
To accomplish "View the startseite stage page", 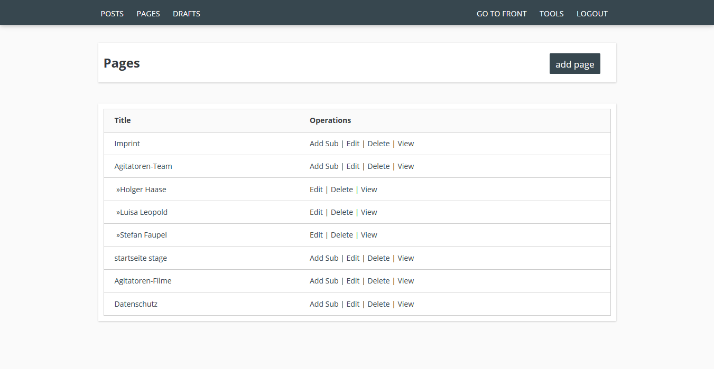I will (x=405, y=258).
